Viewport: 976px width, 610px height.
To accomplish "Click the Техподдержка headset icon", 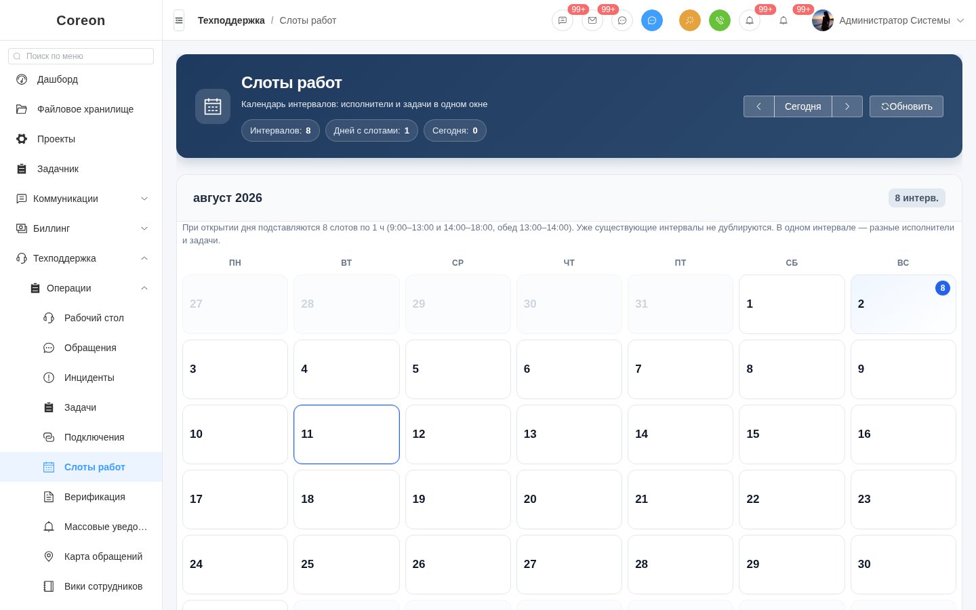I will tap(22, 258).
